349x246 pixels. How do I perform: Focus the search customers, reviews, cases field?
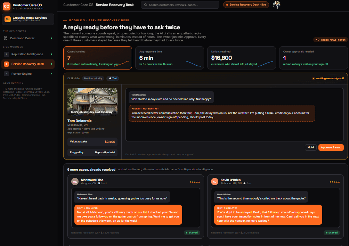tap(180, 5)
